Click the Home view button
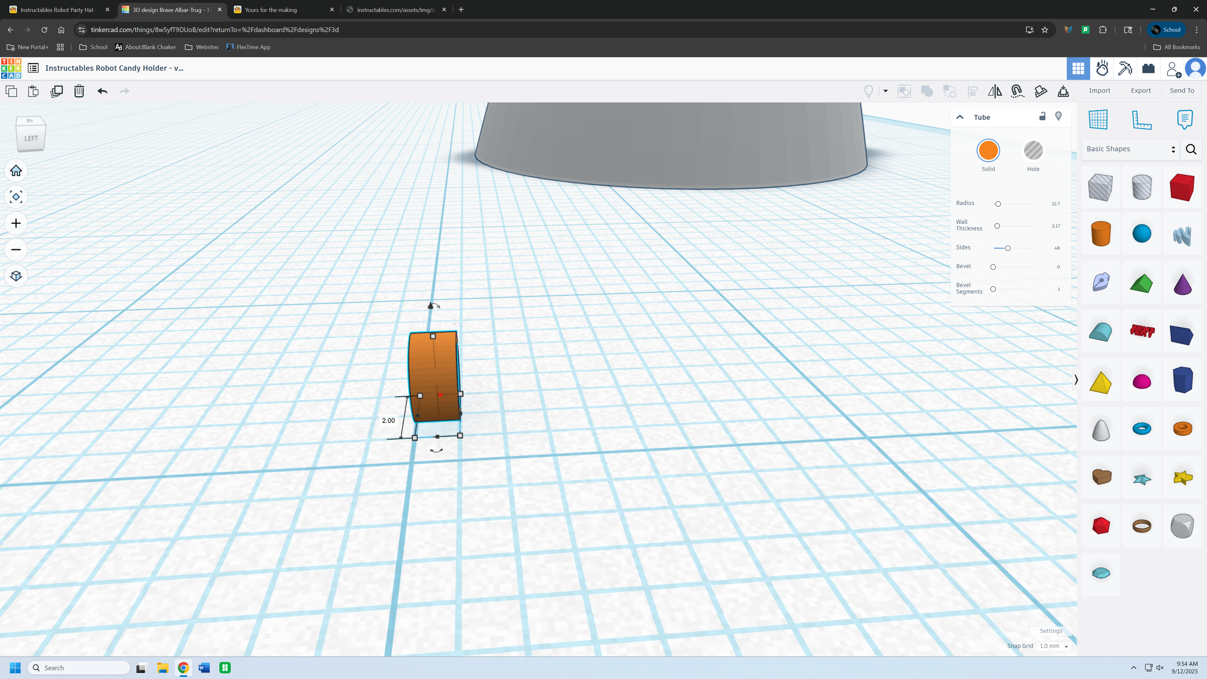This screenshot has width=1207, height=679. click(16, 171)
